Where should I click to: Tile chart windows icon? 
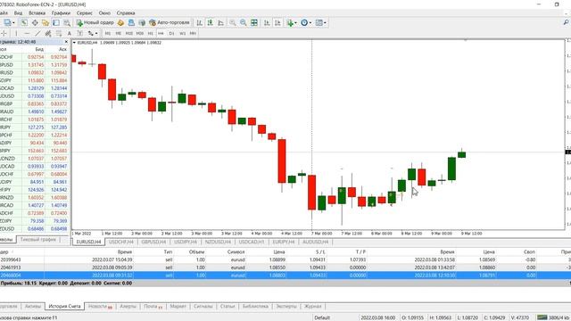pos(254,22)
